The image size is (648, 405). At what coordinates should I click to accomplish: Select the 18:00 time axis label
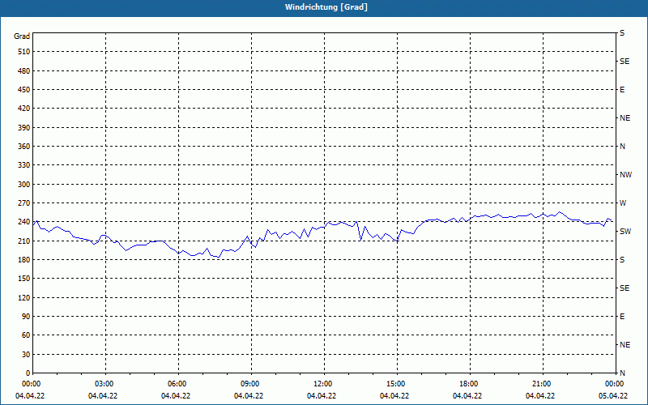pyautogui.click(x=471, y=384)
